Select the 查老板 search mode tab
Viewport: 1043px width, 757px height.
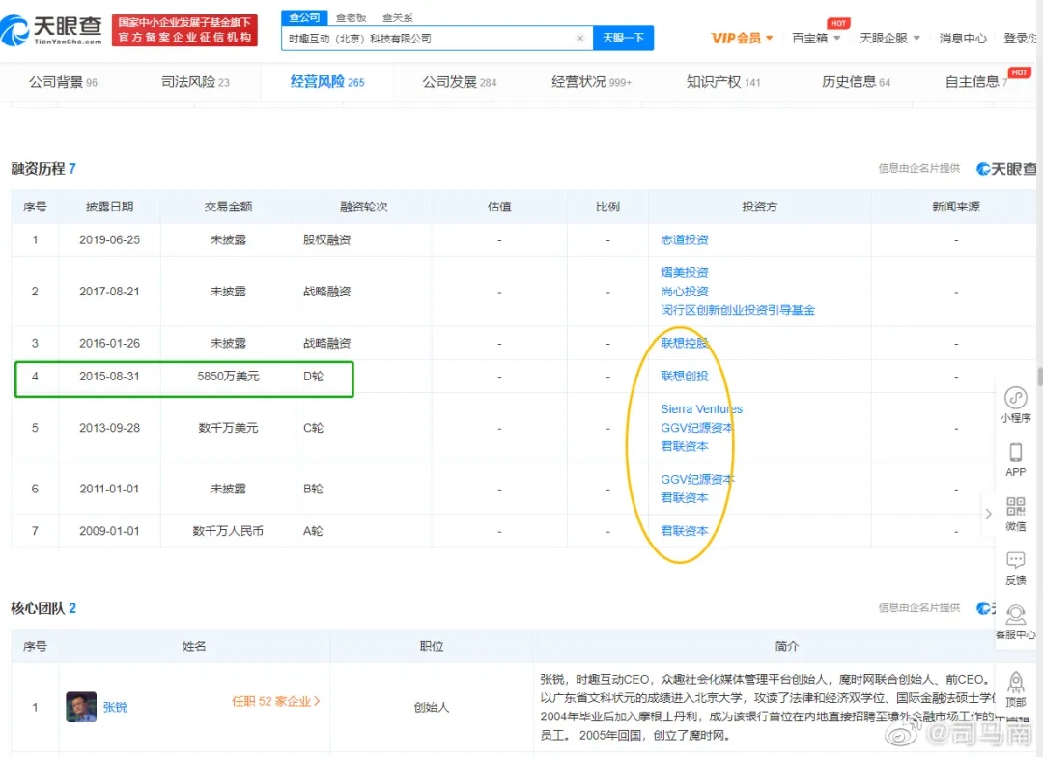351,17
